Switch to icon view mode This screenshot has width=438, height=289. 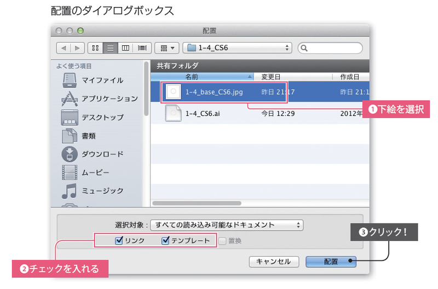pyautogui.click(x=96, y=48)
